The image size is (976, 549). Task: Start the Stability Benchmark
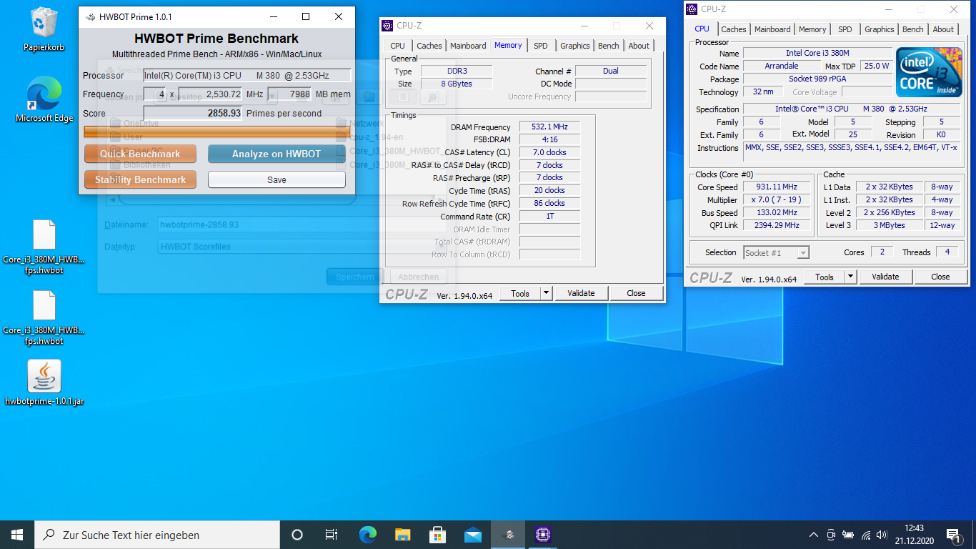coord(140,179)
